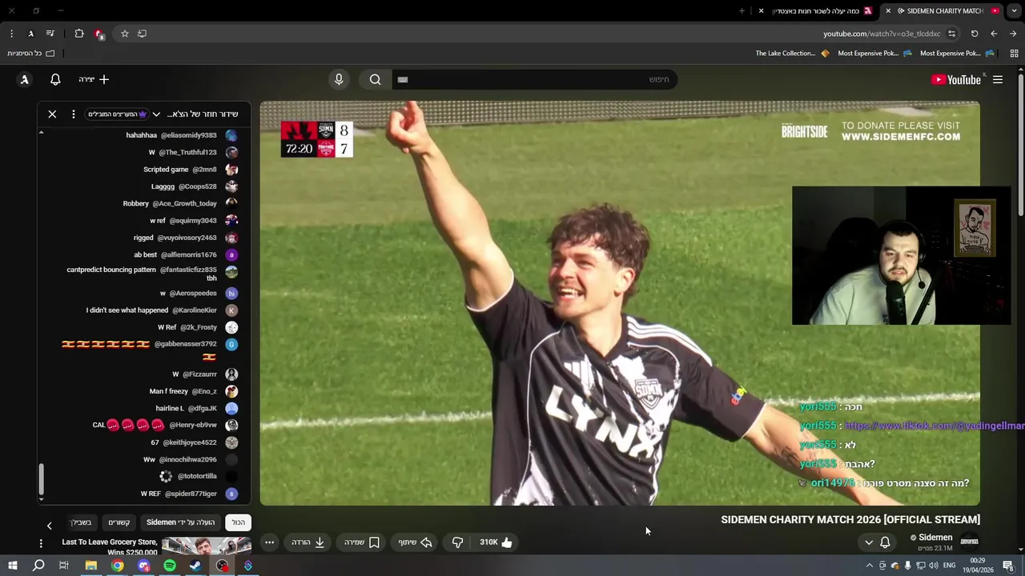Share the video (שיתוף)
The image size is (1025, 576).
point(416,542)
